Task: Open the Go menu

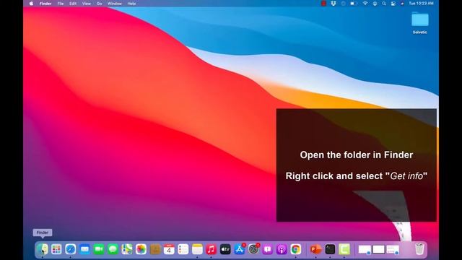Action: [x=100, y=4]
